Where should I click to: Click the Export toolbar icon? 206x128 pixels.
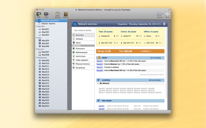[x=159, y=14]
